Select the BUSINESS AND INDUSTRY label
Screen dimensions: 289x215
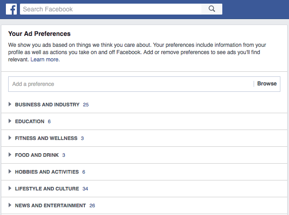click(x=47, y=105)
